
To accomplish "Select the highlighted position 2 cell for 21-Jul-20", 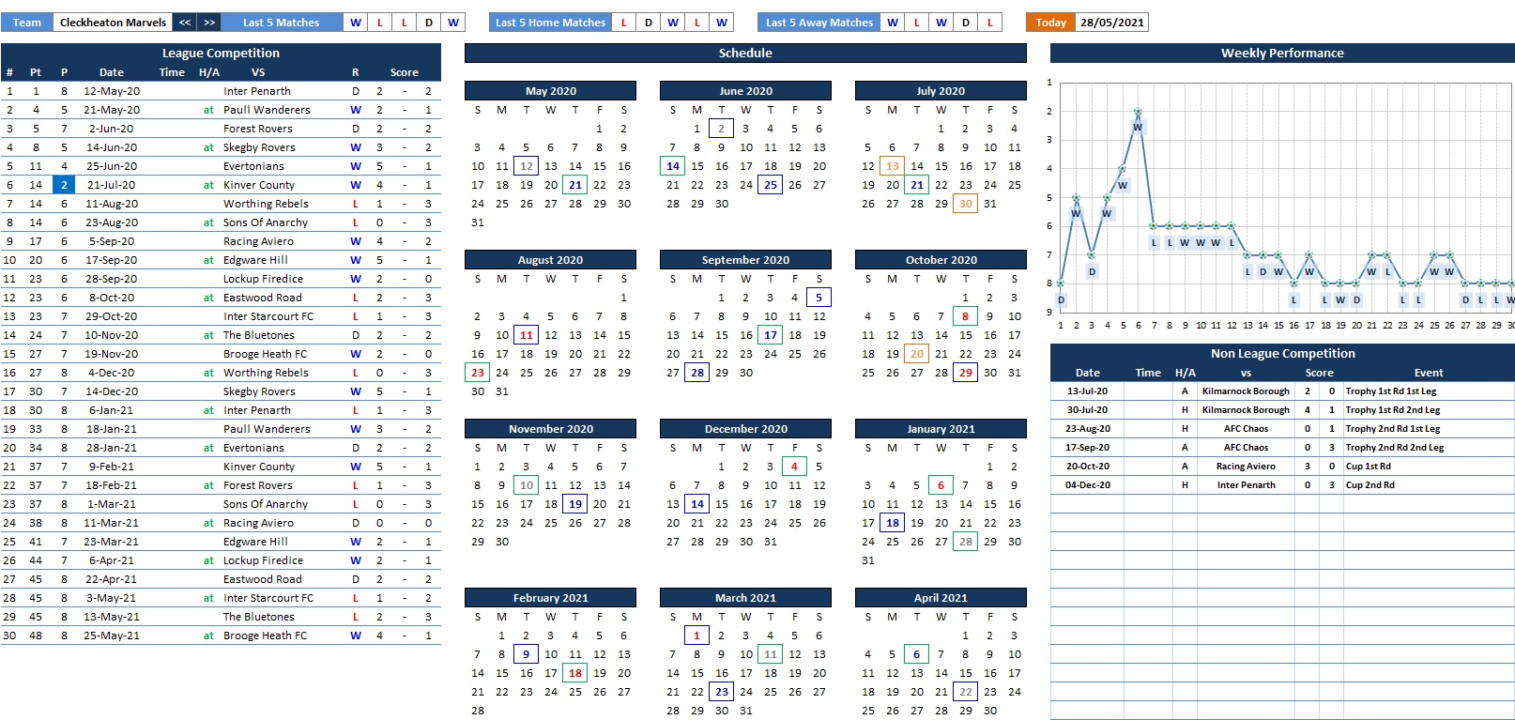I will [64, 185].
